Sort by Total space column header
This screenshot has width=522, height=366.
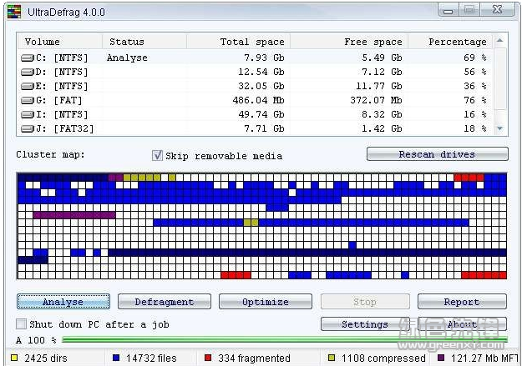pyautogui.click(x=238, y=42)
